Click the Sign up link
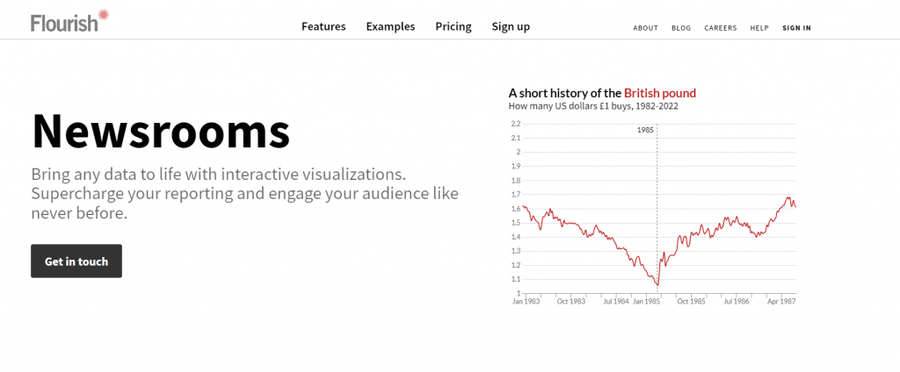Viewport: 900px width, 372px height. click(x=511, y=26)
